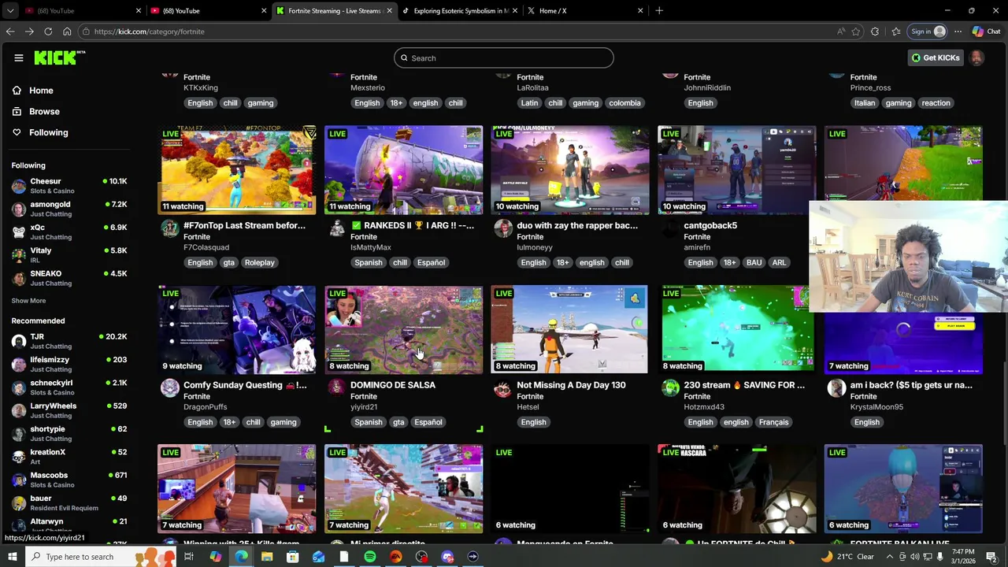Go back with the browser back arrow

pyautogui.click(x=9, y=31)
